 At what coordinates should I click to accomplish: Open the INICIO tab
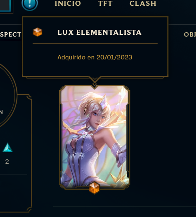coord(68,3)
